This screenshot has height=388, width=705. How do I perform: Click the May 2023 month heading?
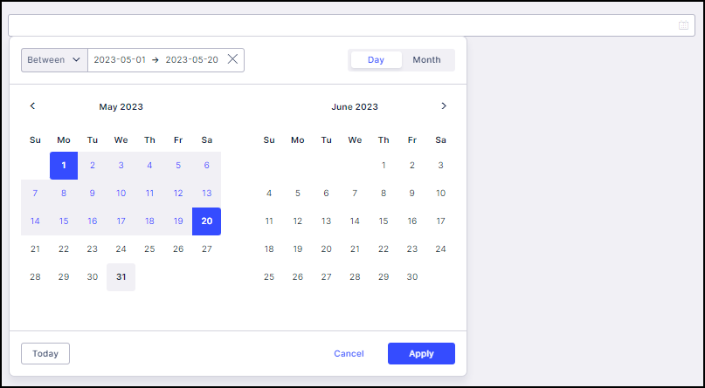[121, 106]
